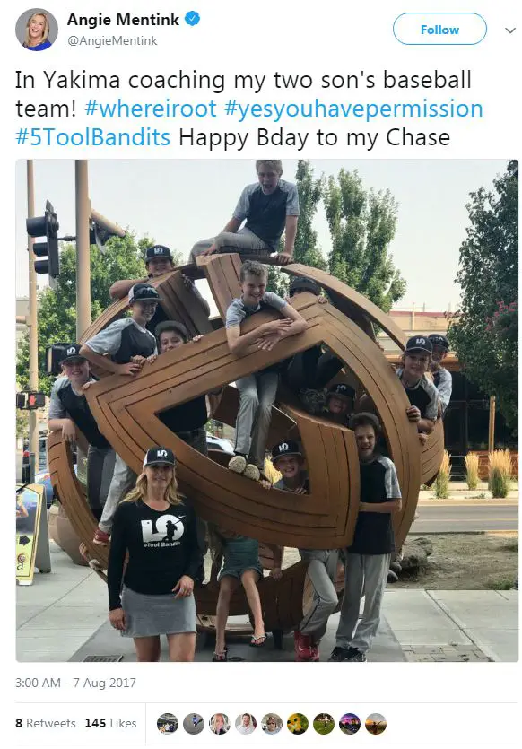Open the #yesyouhavepermission hashtag
Image resolution: width=522 pixels, height=749 pixels.
point(353,109)
